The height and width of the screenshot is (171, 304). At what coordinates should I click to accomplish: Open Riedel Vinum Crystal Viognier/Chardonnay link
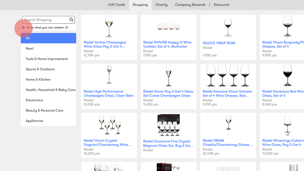pyautogui.click(x=107, y=142)
